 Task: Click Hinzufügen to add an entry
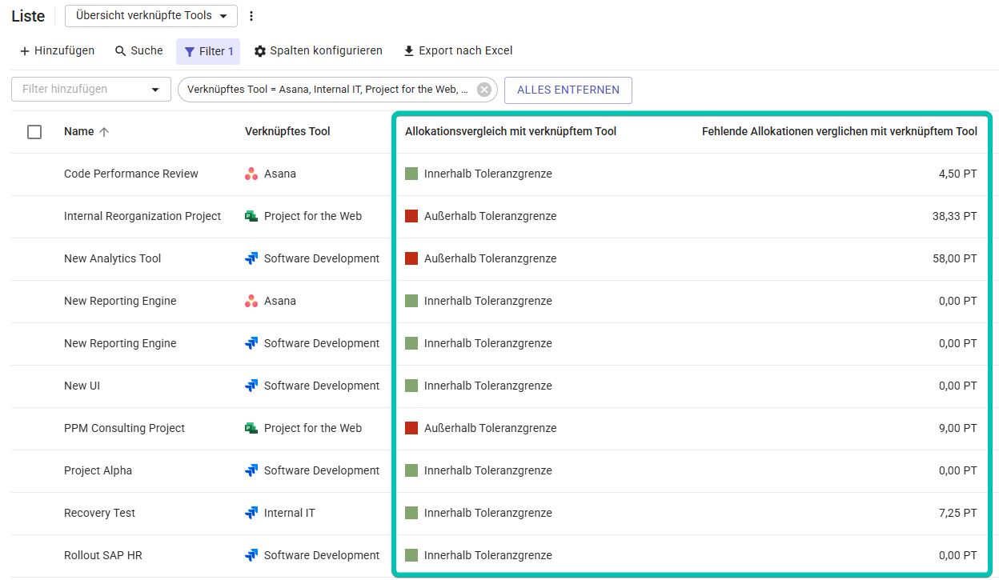tap(57, 51)
